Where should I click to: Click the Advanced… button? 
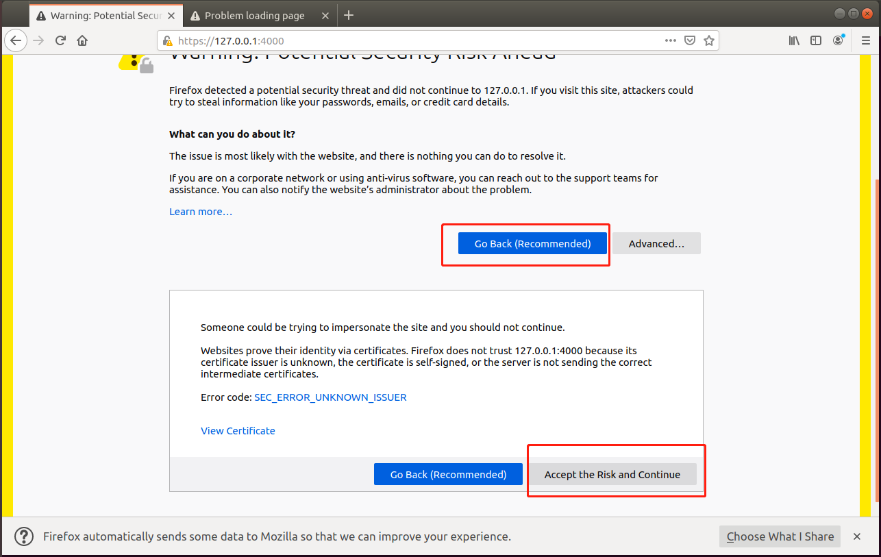656,243
